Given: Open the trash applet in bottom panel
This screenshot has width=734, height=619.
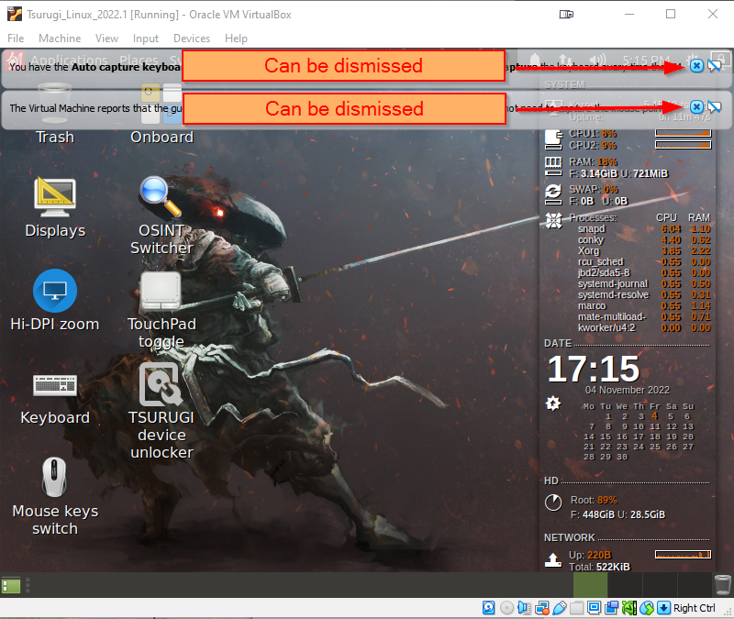Looking at the screenshot, I should coord(723,585).
